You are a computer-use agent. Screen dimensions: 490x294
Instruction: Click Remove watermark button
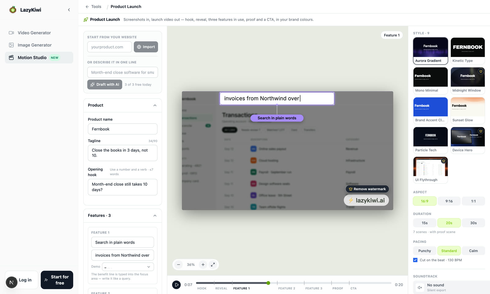367,189
